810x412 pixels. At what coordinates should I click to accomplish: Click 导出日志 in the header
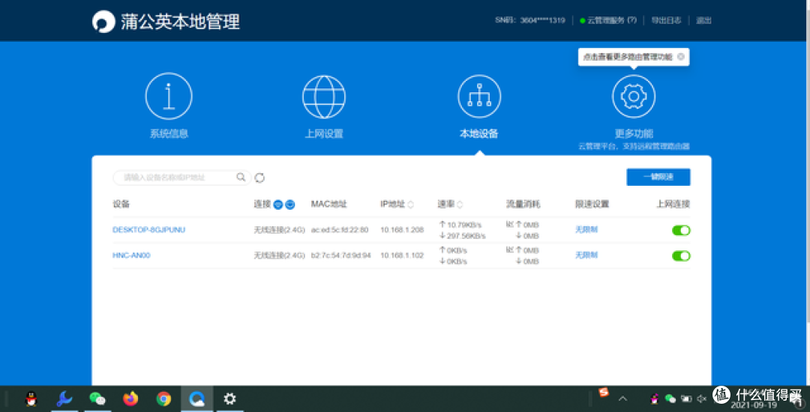(666, 21)
